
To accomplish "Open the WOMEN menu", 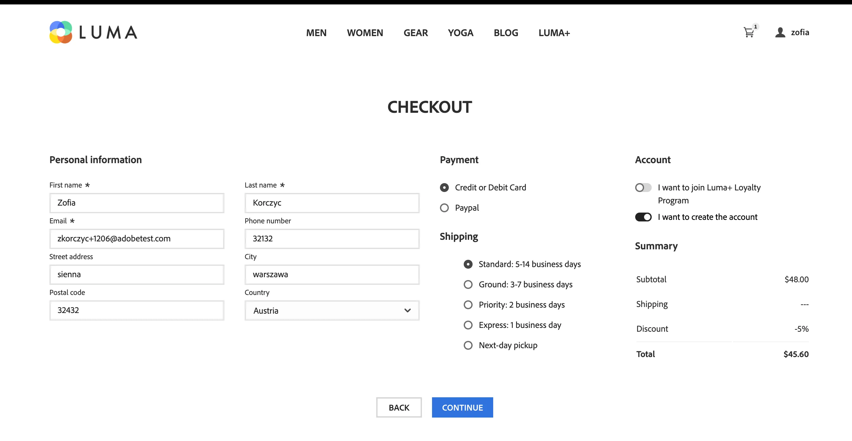I will pos(365,33).
